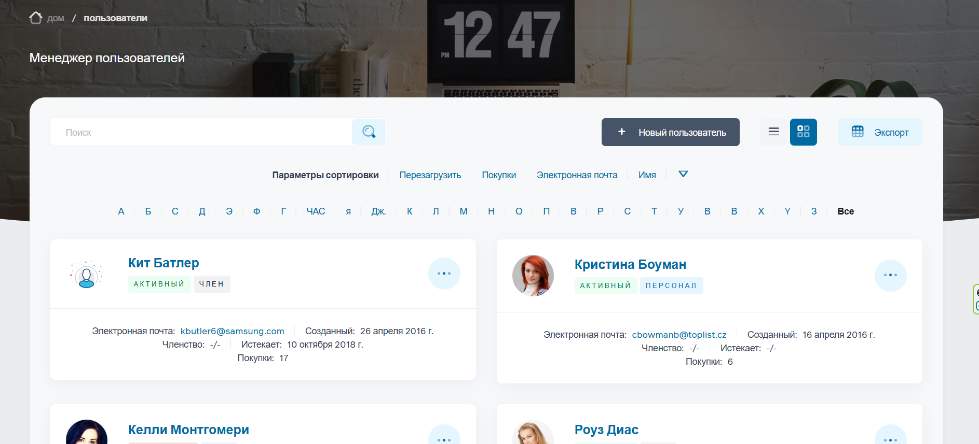Sort by Перезагрузить option

[430, 175]
